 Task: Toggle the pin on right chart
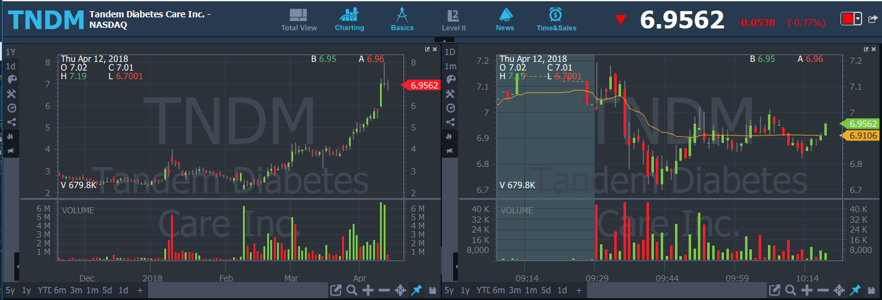click(856, 290)
